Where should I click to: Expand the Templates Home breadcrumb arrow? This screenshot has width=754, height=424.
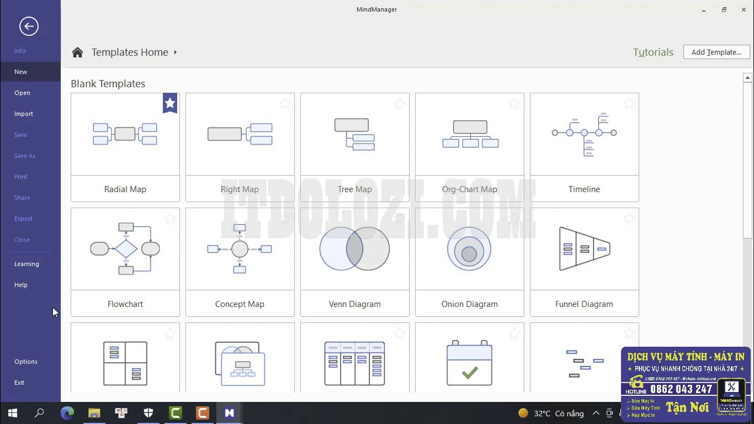click(x=174, y=52)
